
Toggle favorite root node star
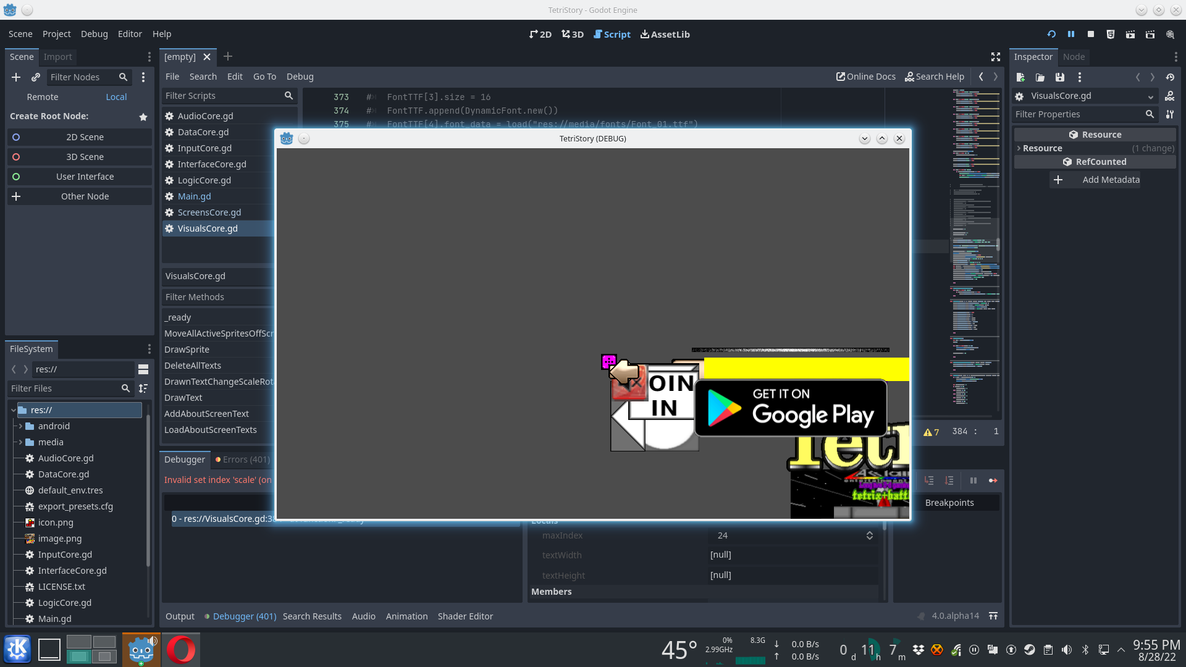pyautogui.click(x=143, y=117)
